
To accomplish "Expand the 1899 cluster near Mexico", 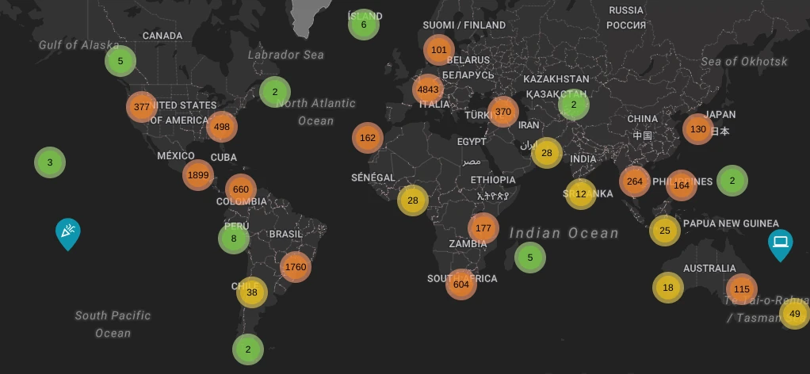I will pyautogui.click(x=198, y=175).
